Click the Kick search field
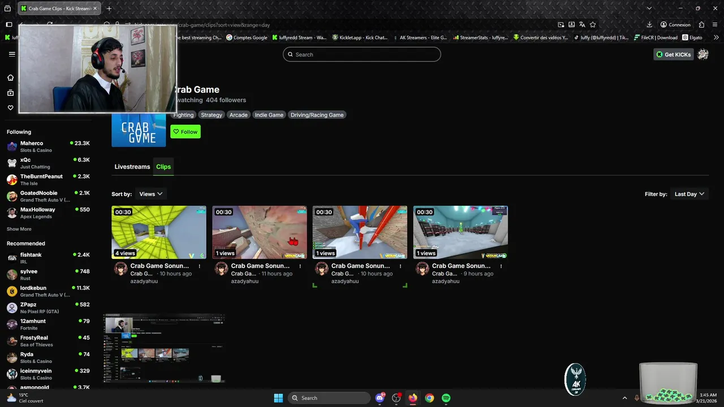Image resolution: width=724 pixels, height=407 pixels. (x=362, y=54)
